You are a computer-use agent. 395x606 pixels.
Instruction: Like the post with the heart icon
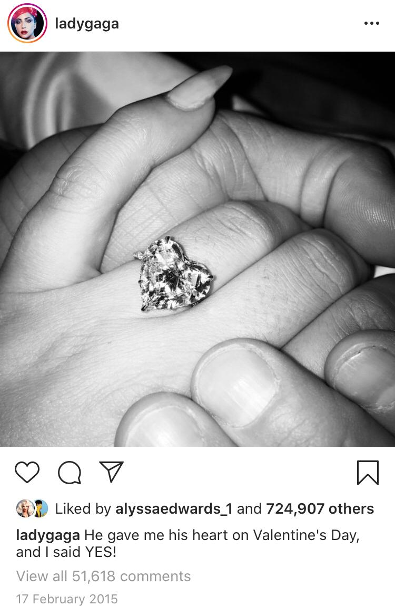27,472
